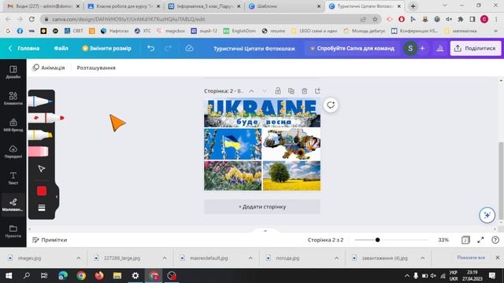This screenshot has width=504, height=283.
Task: Delete page 2 with trash icon
Action: (305, 91)
